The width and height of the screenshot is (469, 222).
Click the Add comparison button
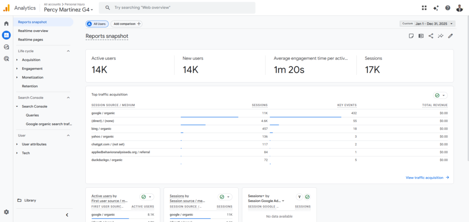tap(126, 24)
